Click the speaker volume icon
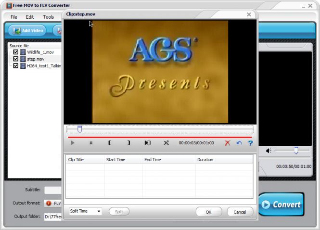The width and height of the screenshot is (320, 230). coord(269,151)
